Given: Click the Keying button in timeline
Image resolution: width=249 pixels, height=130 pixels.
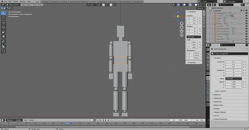Looking at the screenshot, I should pyautogui.click(x=19, y=120).
